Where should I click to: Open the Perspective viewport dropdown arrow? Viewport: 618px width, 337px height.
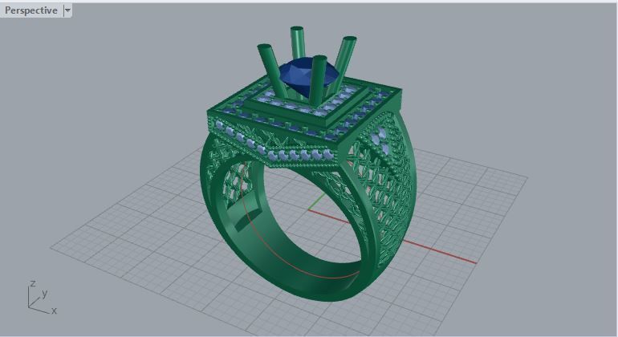coord(67,10)
